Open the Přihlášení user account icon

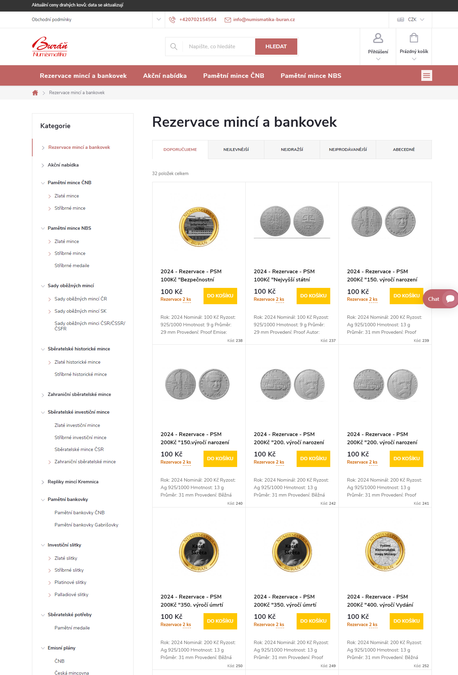(378, 38)
